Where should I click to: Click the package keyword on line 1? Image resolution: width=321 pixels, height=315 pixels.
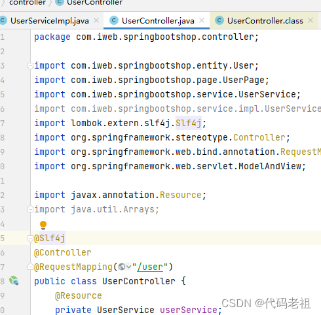point(52,37)
